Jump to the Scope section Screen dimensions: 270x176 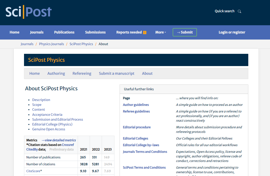[37, 105]
